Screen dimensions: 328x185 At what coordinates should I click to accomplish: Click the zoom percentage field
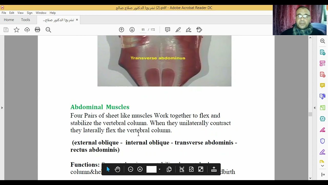(151, 169)
